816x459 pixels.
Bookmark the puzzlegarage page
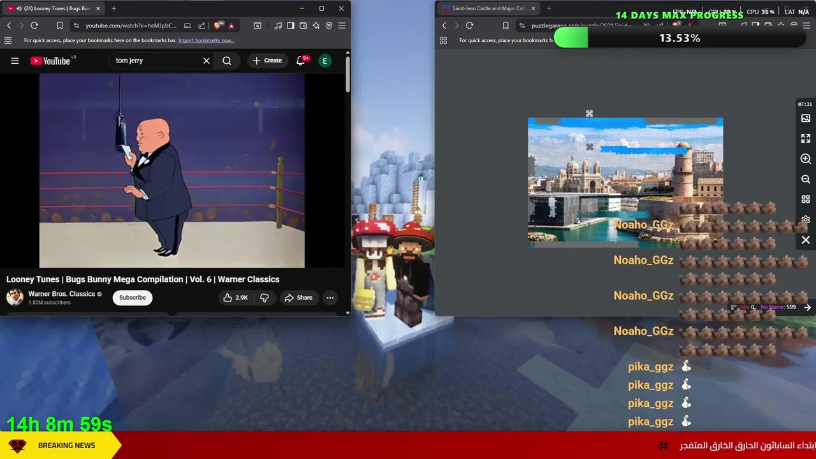pyautogui.click(x=506, y=25)
